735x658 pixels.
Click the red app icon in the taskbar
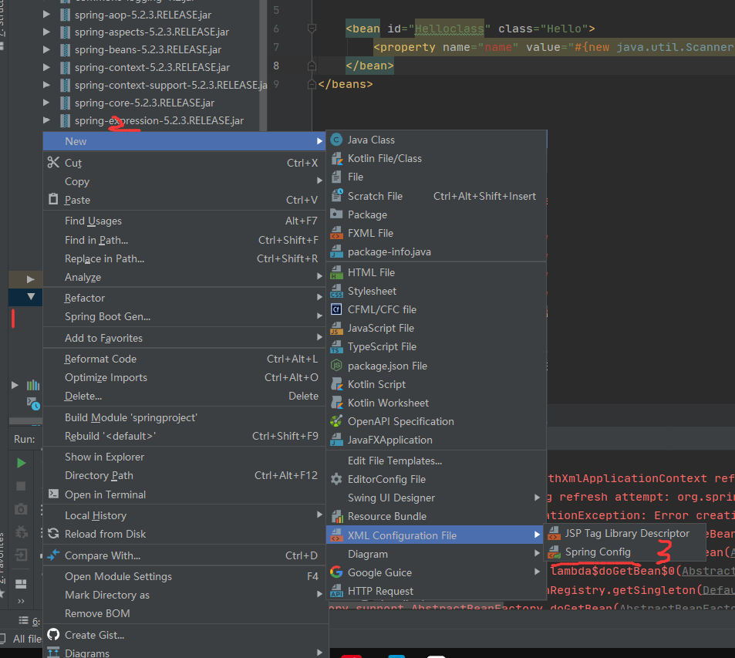click(352, 656)
